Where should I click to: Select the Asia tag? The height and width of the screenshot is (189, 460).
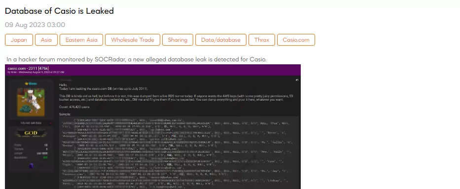point(46,40)
